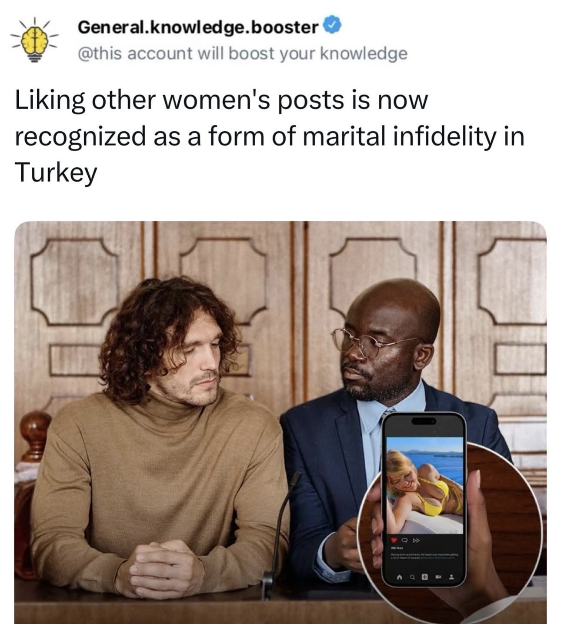Tap the plus create-post icon on phone
561x624 pixels.
pos(425,577)
